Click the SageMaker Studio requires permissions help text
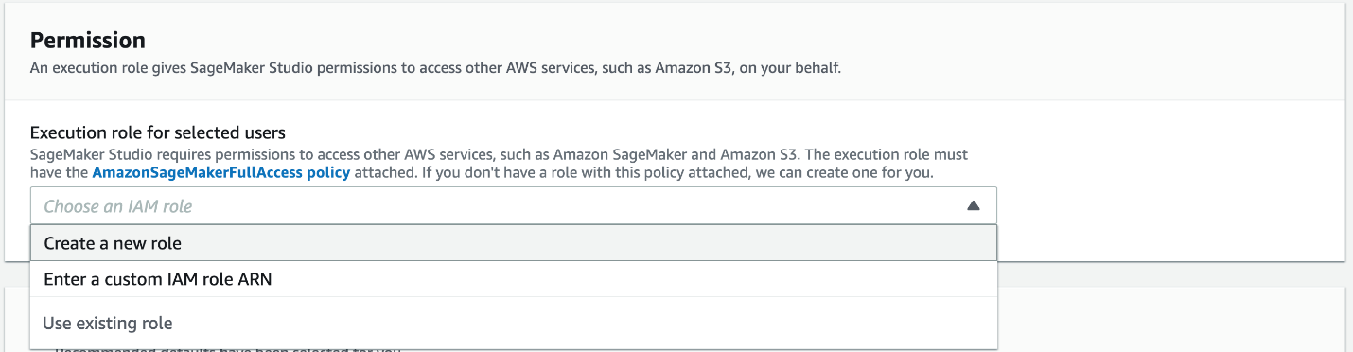This screenshot has width=1353, height=352. point(499,164)
